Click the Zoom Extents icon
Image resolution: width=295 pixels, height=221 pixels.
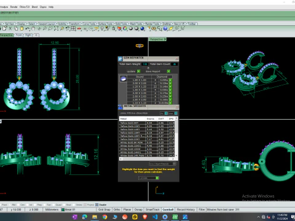click(56, 29)
